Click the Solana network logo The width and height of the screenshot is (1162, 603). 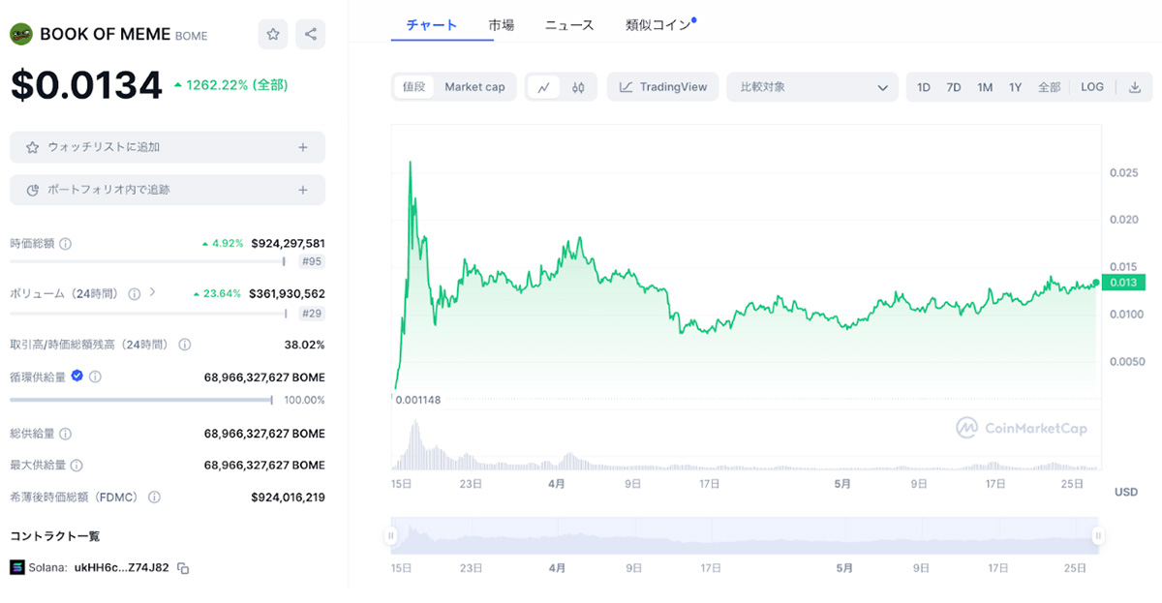click(16, 567)
